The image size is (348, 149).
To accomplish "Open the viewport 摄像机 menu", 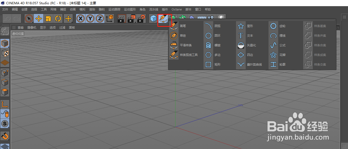I will (32, 28).
